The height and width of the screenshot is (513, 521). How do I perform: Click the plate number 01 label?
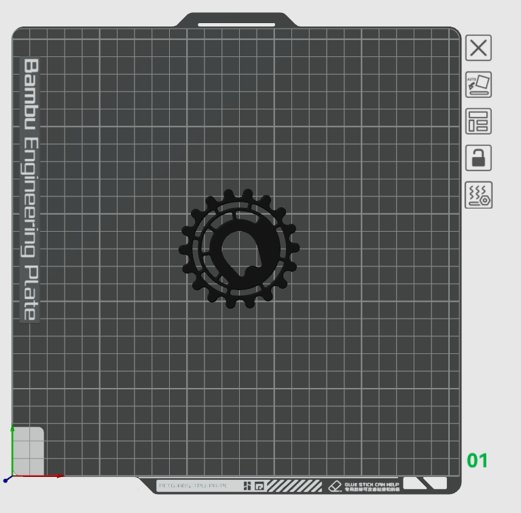pyautogui.click(x=477, y=461)
